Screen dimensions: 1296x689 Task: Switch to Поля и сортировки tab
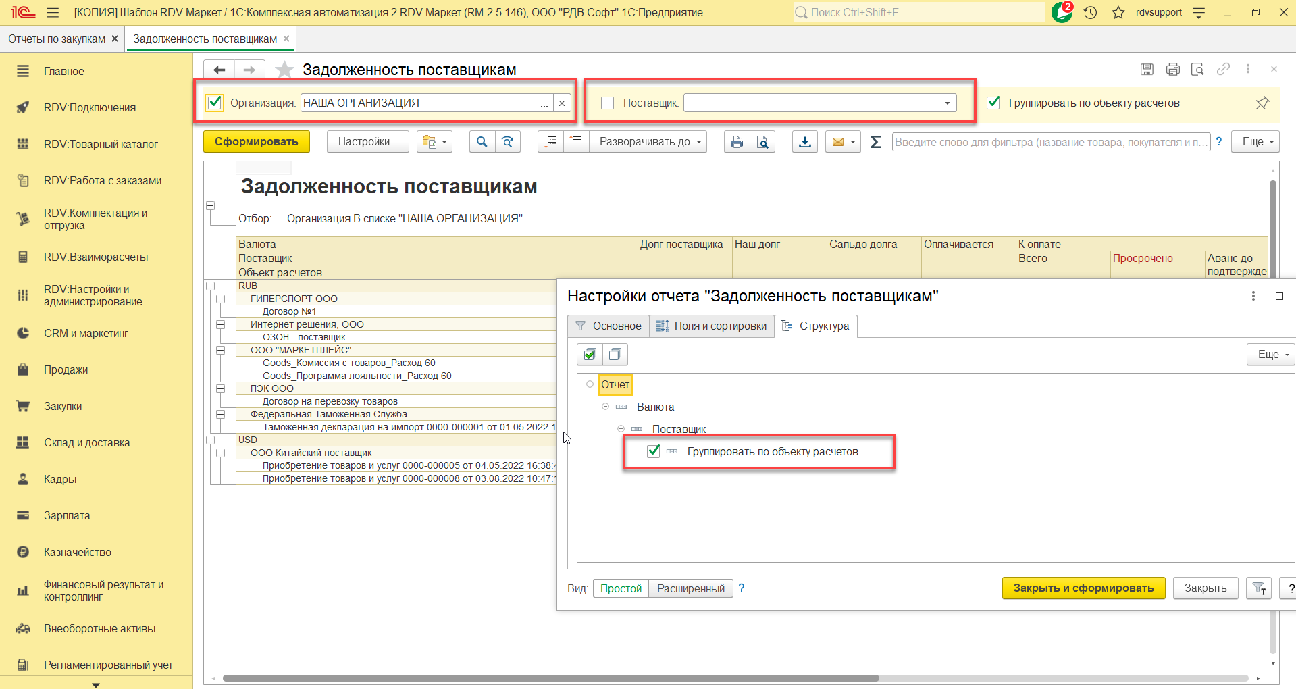(712, 326)
